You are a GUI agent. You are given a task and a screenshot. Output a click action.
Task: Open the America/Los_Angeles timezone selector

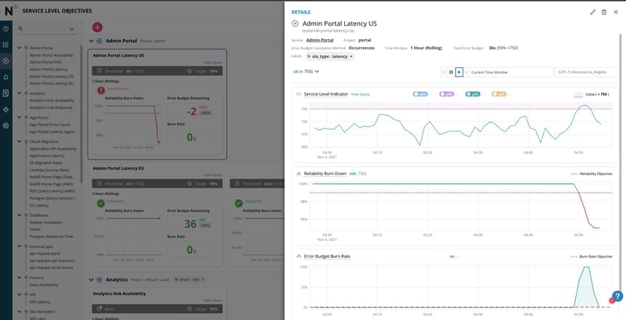586,72
